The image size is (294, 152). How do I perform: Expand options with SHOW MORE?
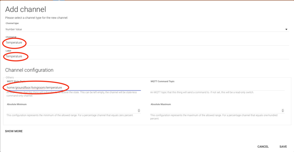coord(14,131)
